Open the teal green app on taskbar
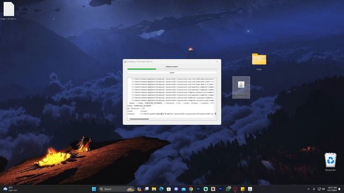 click(205, 189)
